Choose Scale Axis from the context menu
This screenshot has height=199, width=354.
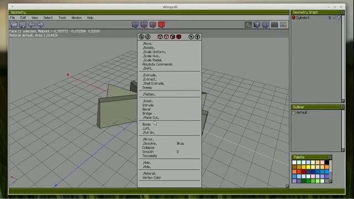[x=151, y=56]
